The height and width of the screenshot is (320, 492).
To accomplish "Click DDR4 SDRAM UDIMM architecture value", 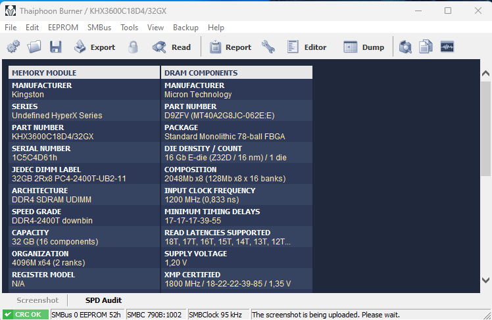I will [x=51, y=199].
